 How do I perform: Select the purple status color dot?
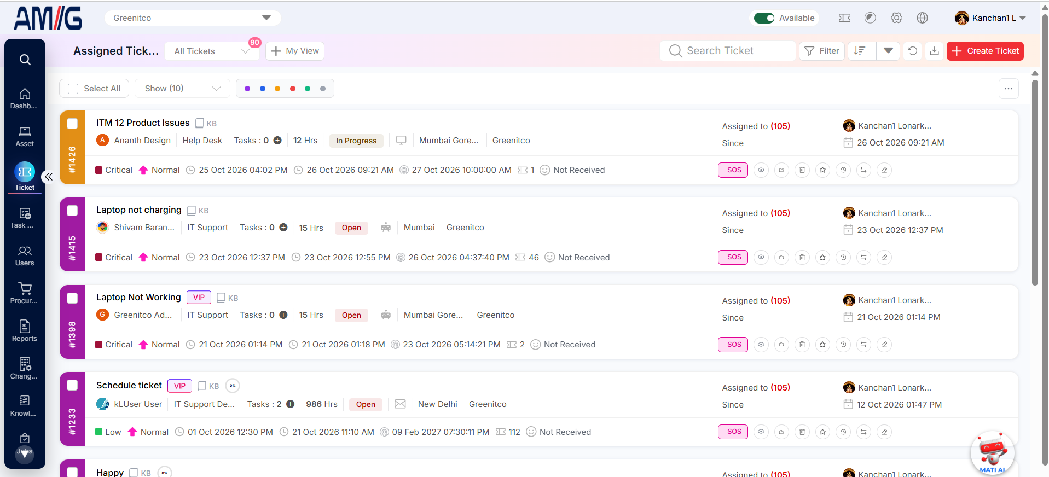247,89
